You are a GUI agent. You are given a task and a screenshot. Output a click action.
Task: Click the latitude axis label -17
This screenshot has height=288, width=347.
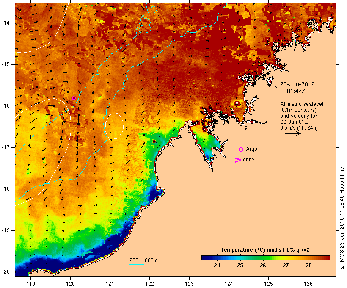tap(6, 147)
